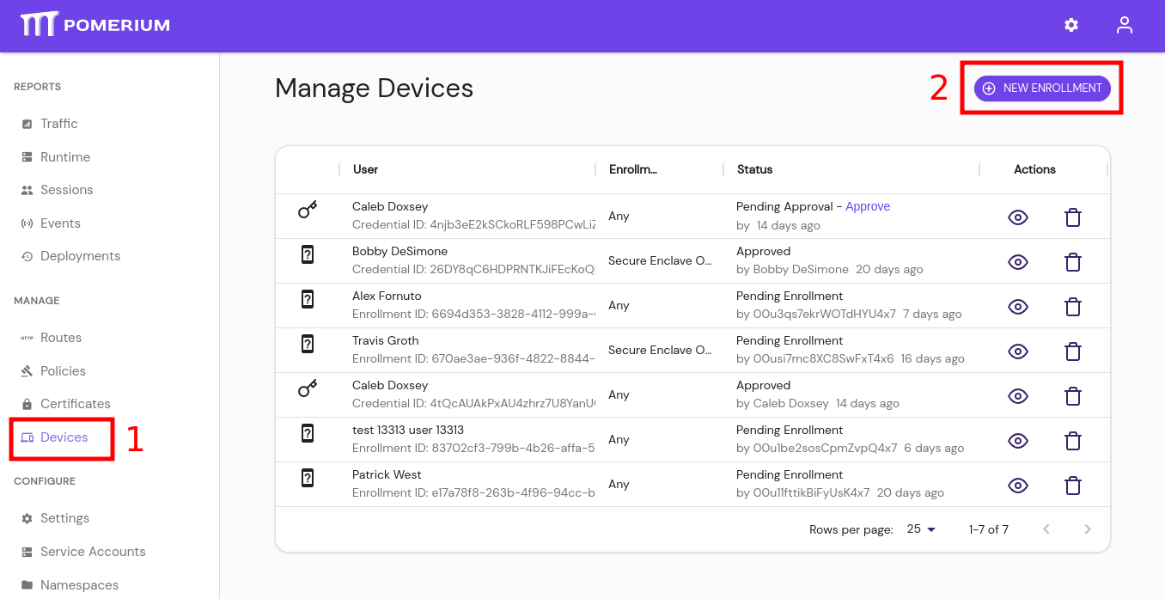Approve Caleb Doxsey's pending device
1165x599 pixels.
point(868,206)
